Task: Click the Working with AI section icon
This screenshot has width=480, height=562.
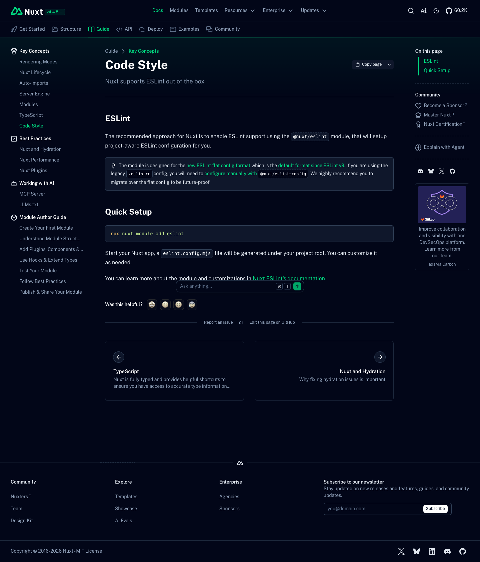Action: click(14, 184)
